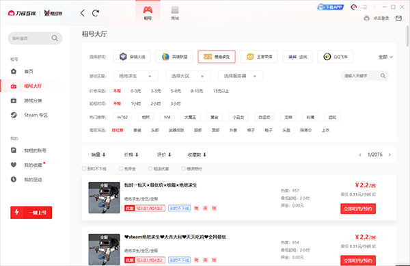Select price filter 15元以上
Image resolution: width=410 pixels, height=266 pixels.
(221, 91)
